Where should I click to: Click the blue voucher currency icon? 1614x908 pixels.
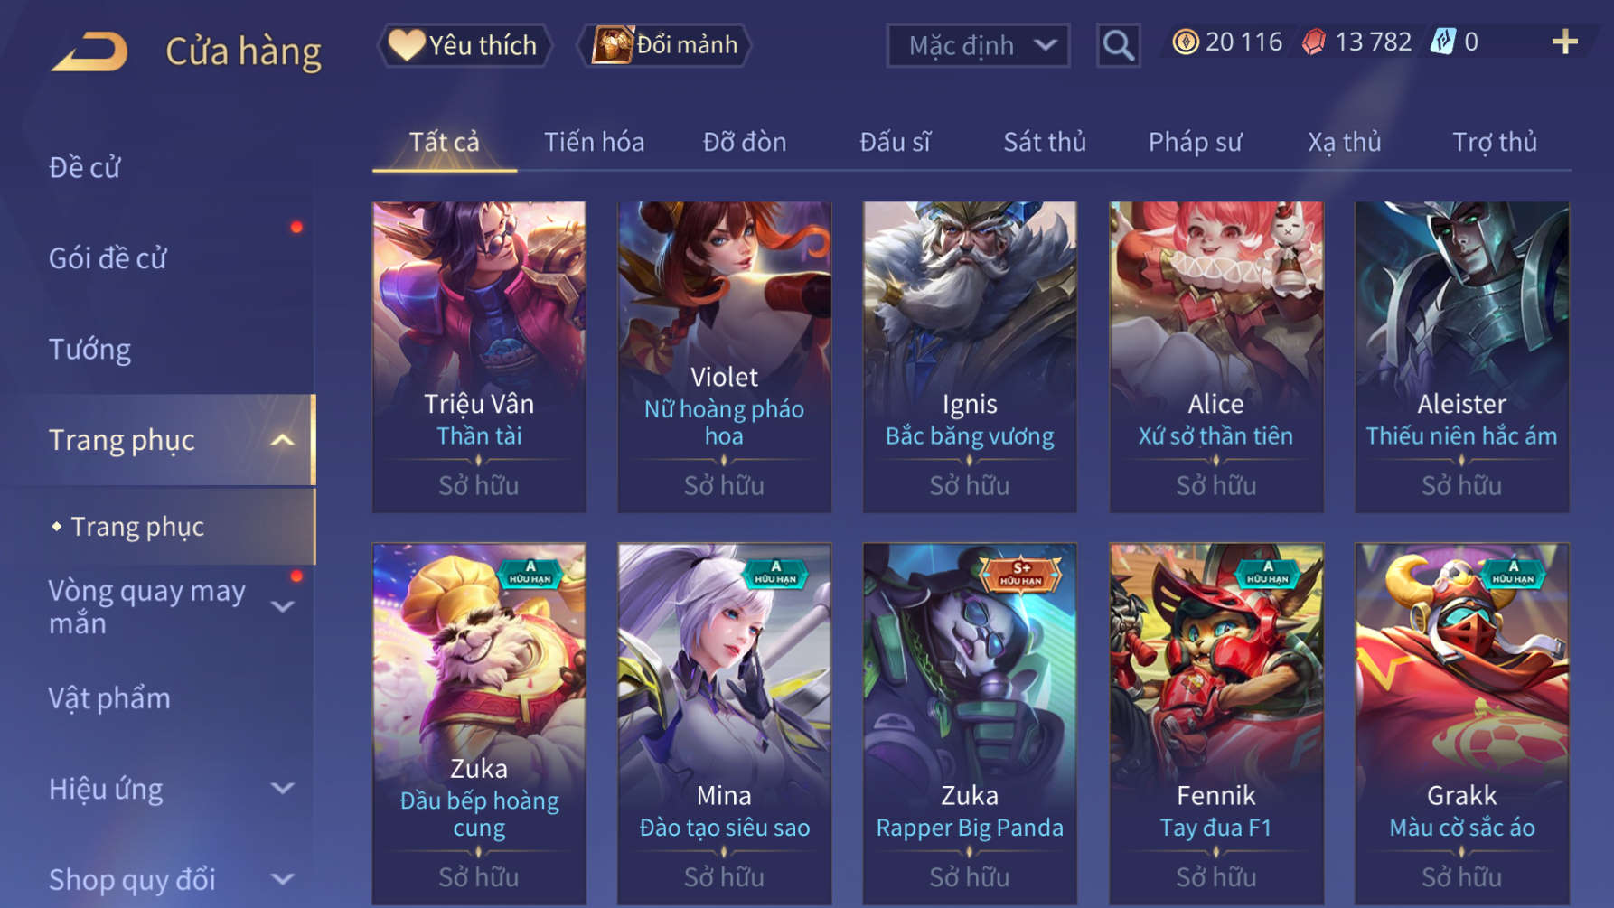point(1443,42)
